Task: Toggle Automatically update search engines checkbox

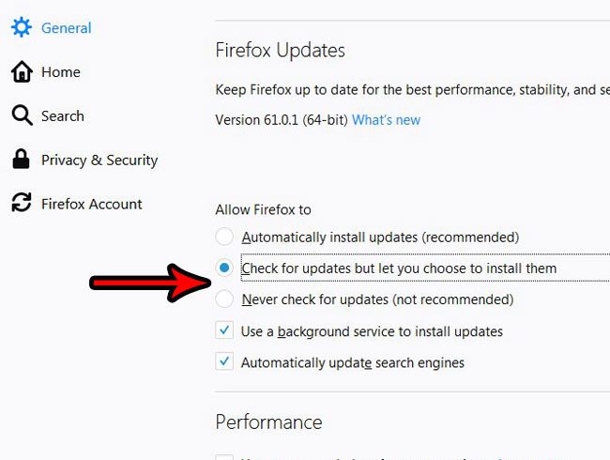Action: (224, 361)
